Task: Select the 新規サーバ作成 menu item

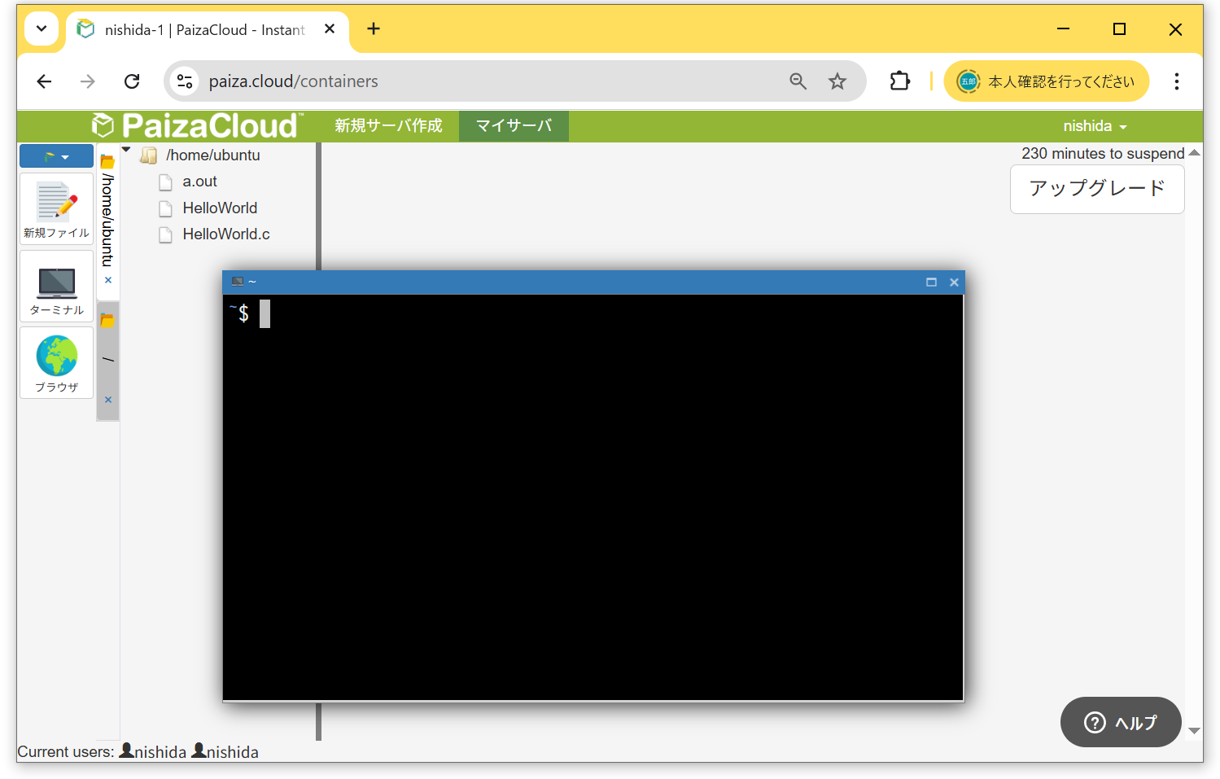Action: click(388, 126)
